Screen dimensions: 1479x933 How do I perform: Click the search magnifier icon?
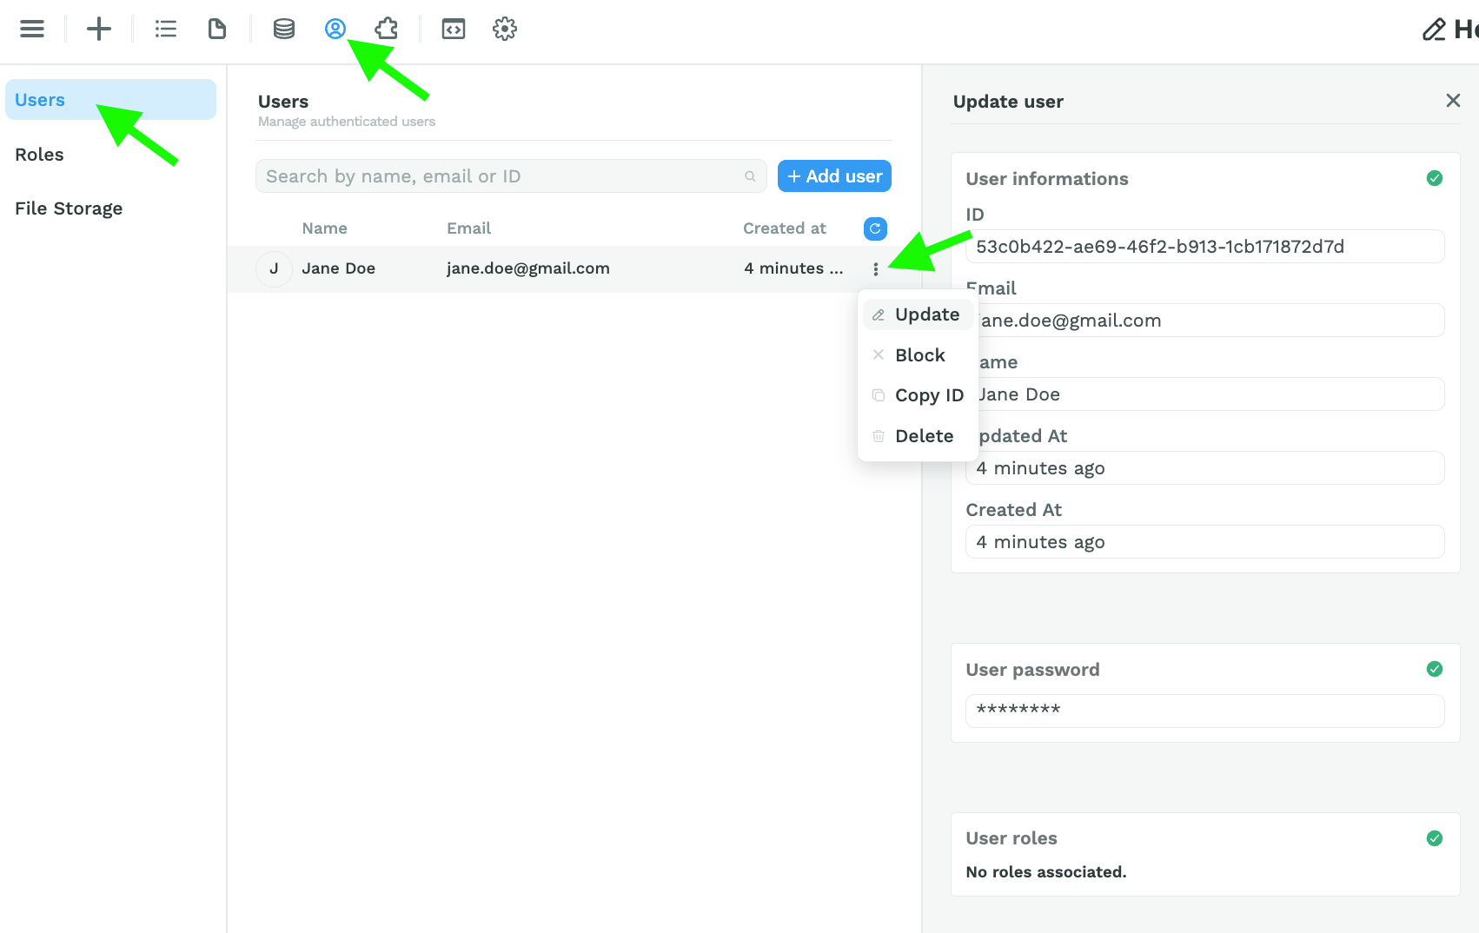[750, 176]
